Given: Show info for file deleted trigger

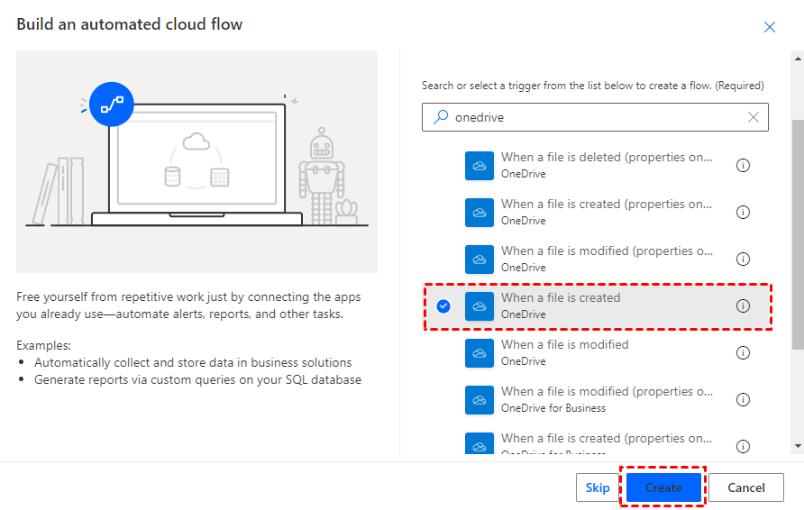Looking at the screenshot, I should [x=744, y=166].
